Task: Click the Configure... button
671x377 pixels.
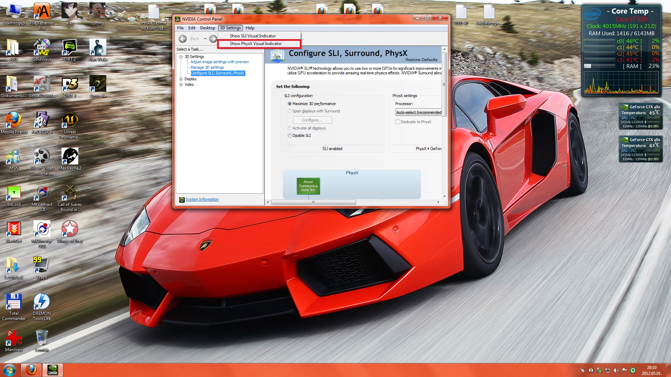Action: point(312,120)
